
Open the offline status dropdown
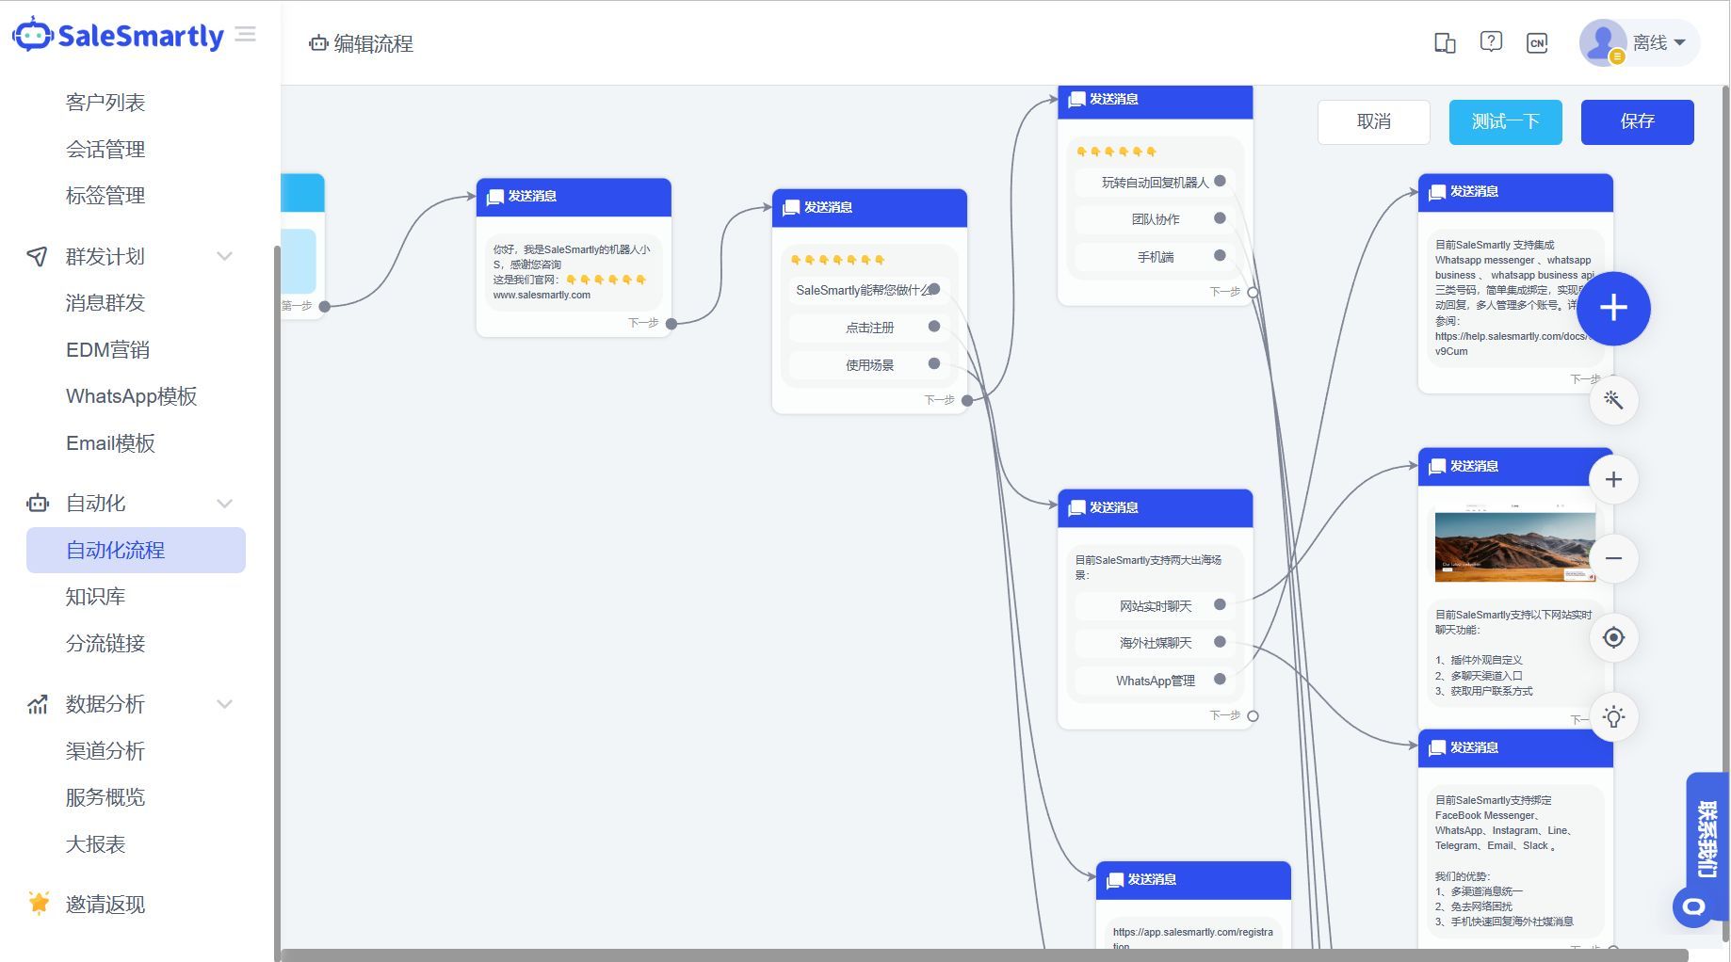pyautogui.click(x=1659, y=42)
